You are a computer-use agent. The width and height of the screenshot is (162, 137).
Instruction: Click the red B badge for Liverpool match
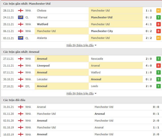pos(158,66)
